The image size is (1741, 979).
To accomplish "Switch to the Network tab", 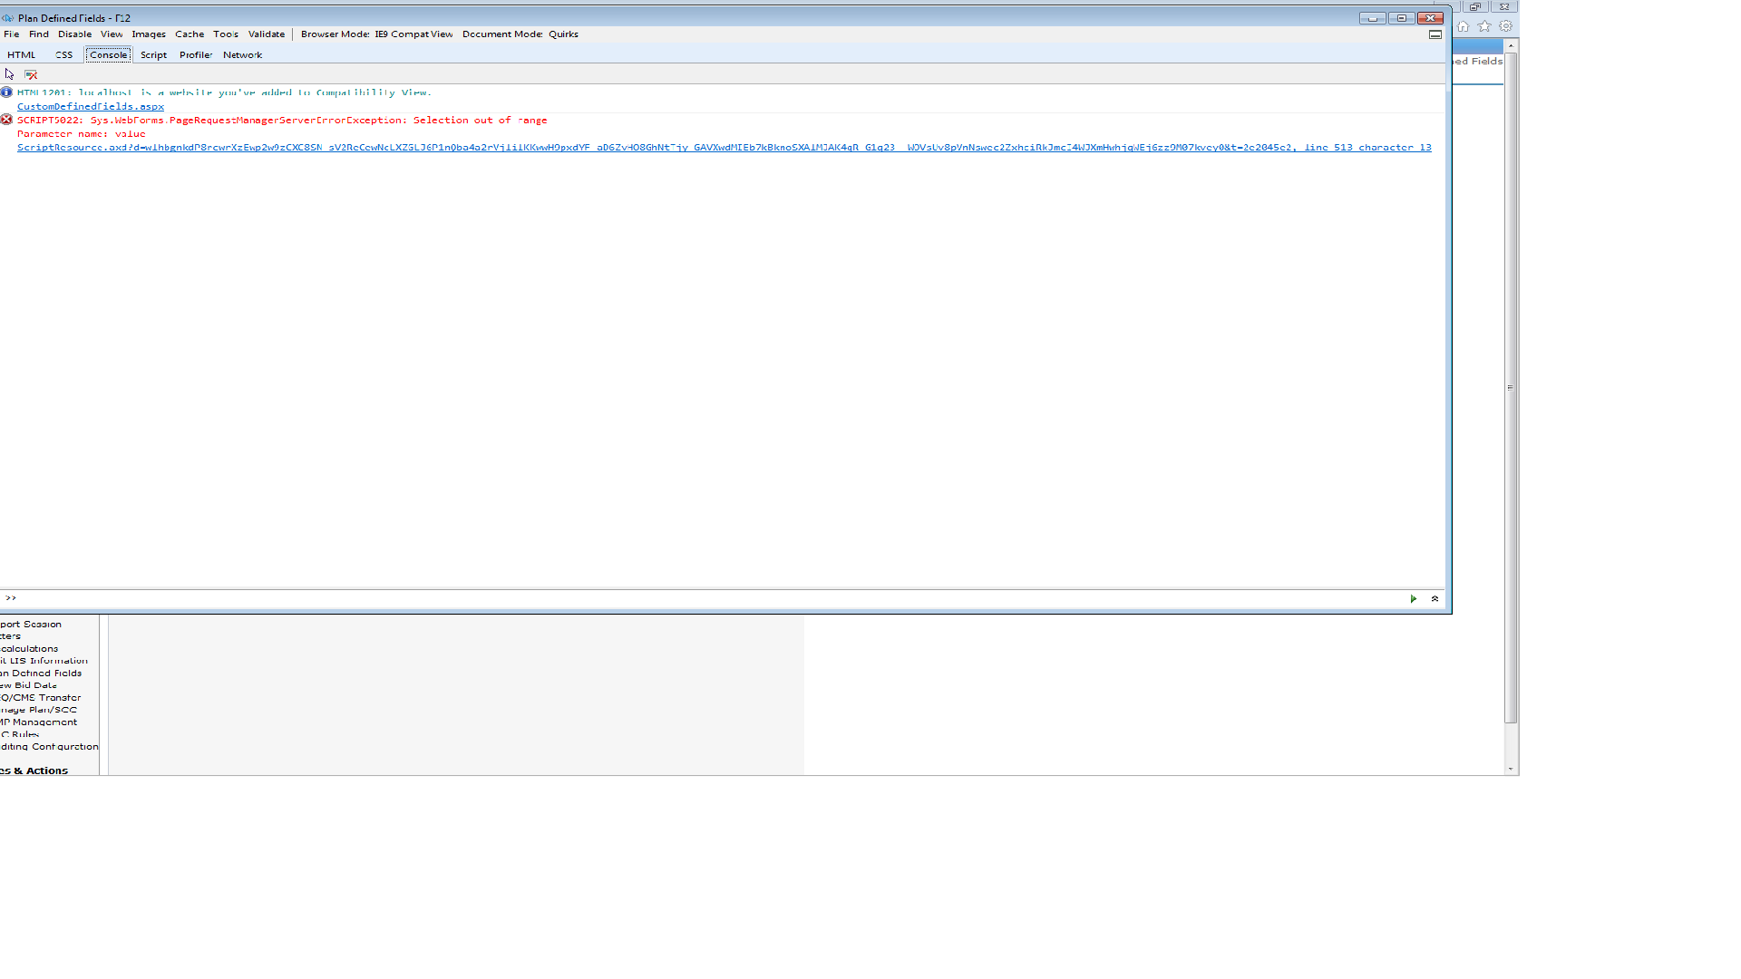I will 242,55.
